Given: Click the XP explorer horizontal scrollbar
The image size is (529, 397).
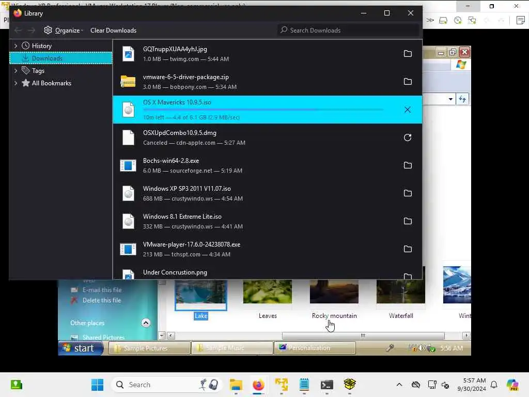Looking at the screenshot, I should tap(363, 335).
